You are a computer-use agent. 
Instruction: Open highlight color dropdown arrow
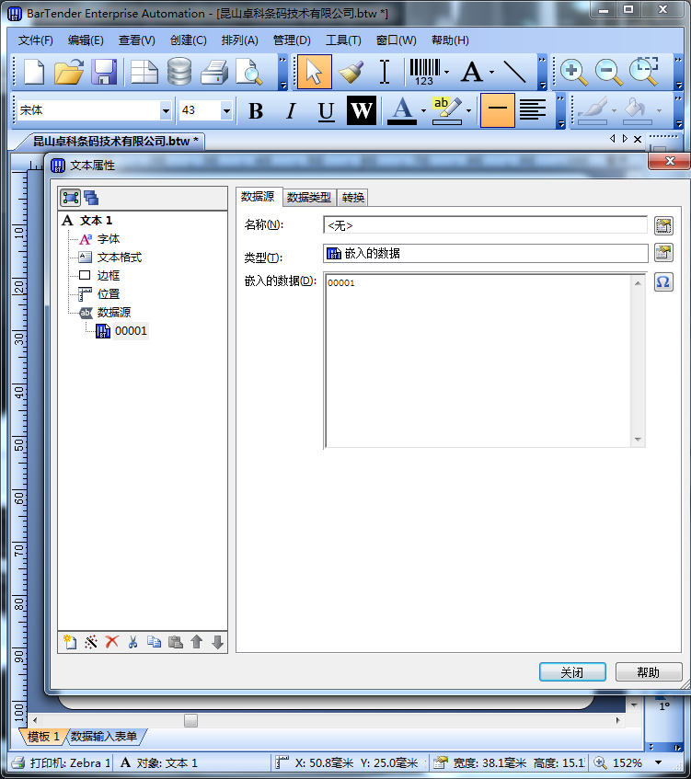(468, 110)
